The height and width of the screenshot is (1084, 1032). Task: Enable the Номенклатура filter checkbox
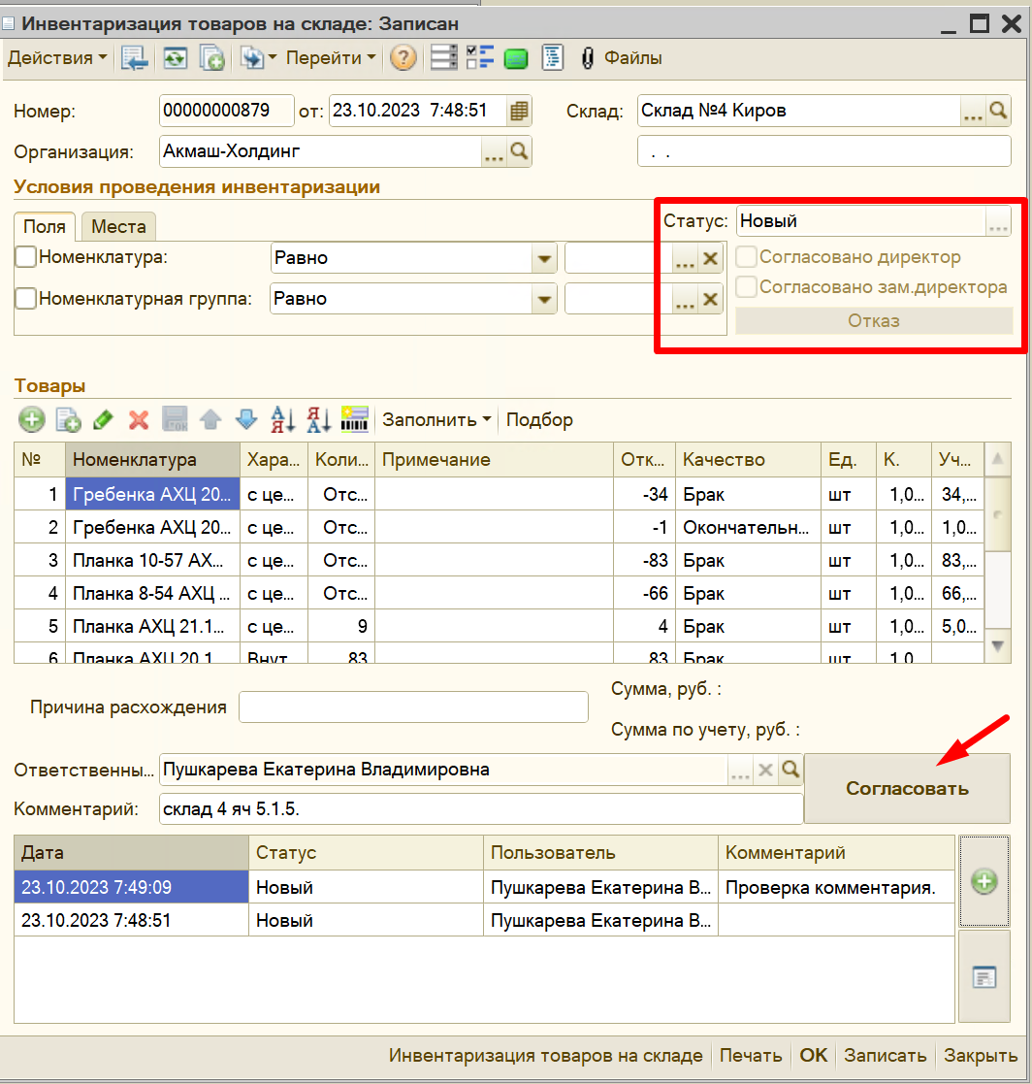25,257
